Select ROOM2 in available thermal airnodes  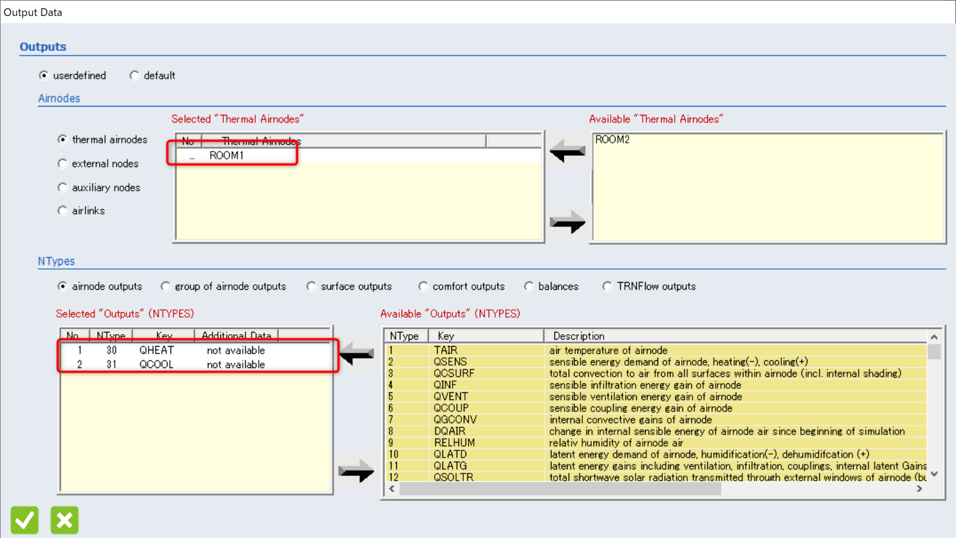(x=612, y=140)
